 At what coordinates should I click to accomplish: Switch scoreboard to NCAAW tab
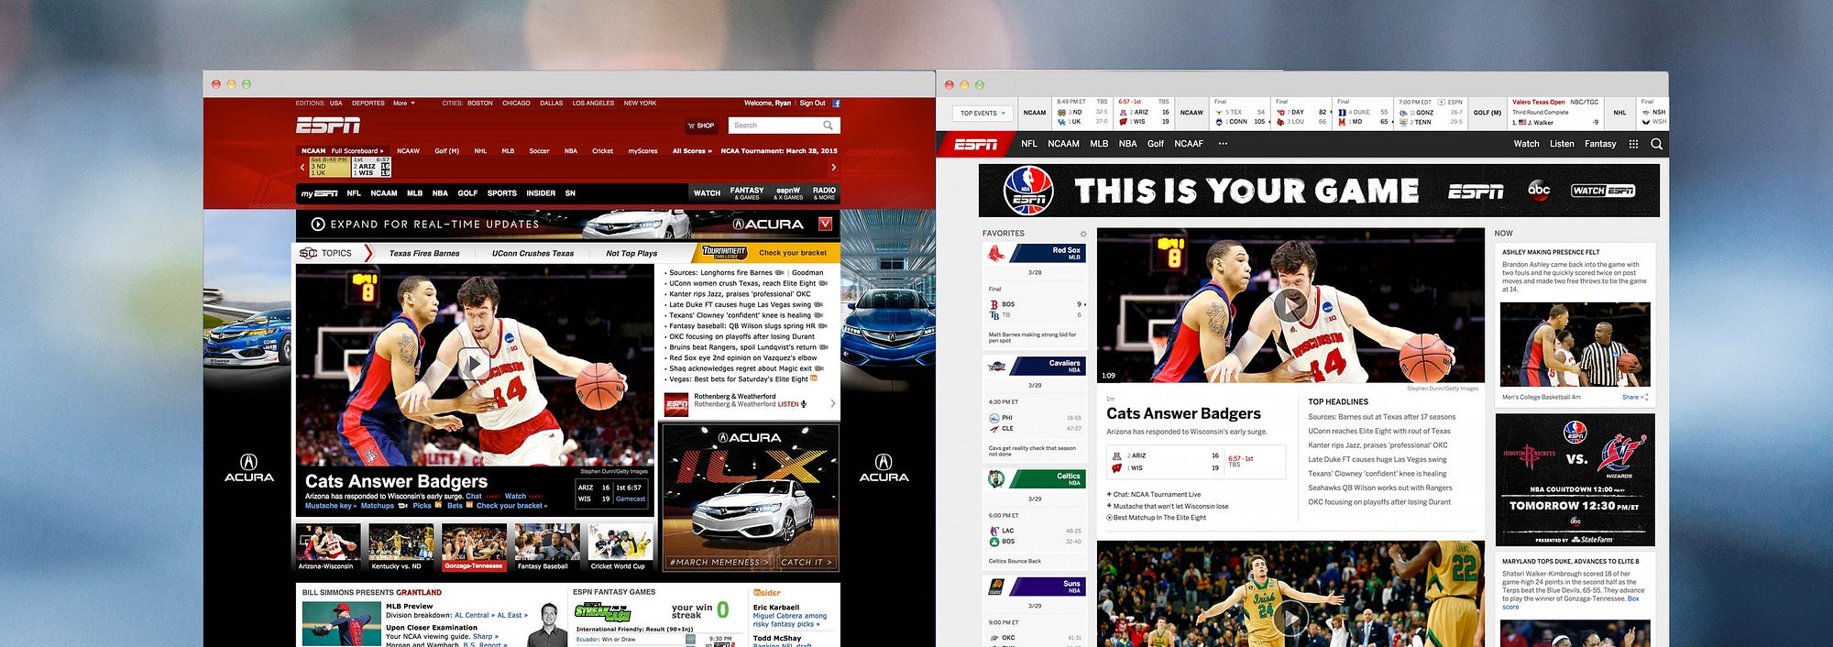pos(408,151)
